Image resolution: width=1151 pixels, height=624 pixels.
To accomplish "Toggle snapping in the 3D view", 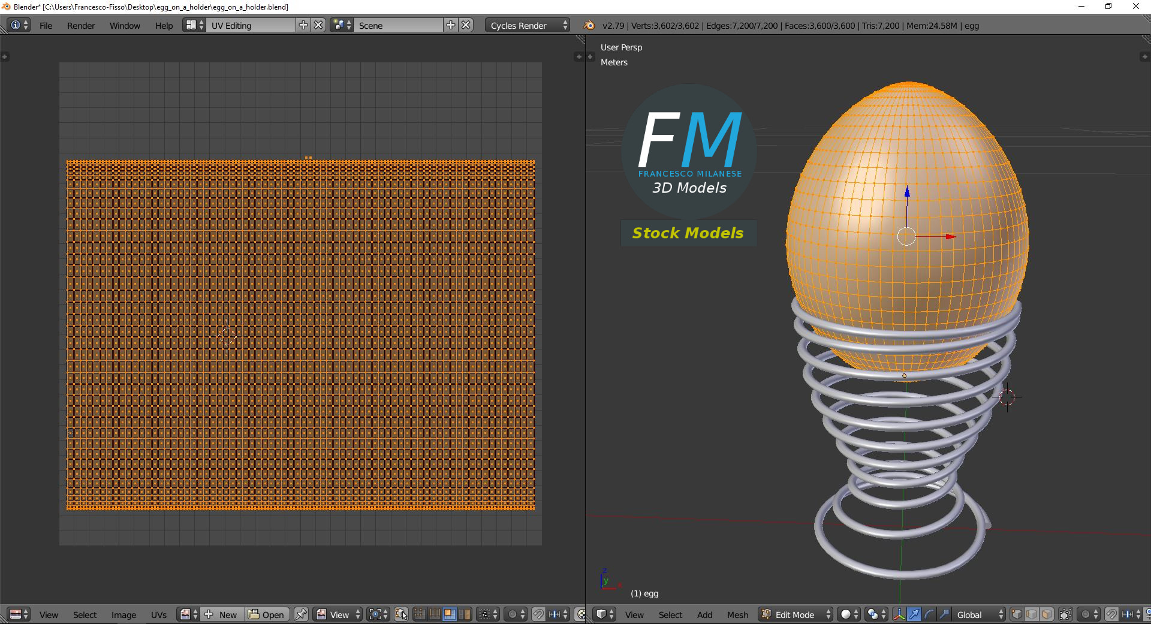I will pyautogui.click(x=1111, y=614).
